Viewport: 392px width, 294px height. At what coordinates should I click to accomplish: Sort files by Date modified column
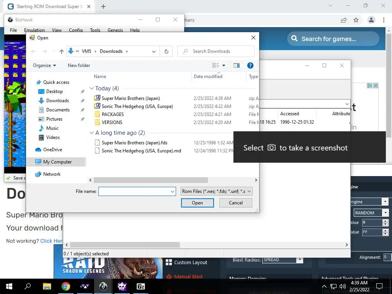click(x=208, y=77)
